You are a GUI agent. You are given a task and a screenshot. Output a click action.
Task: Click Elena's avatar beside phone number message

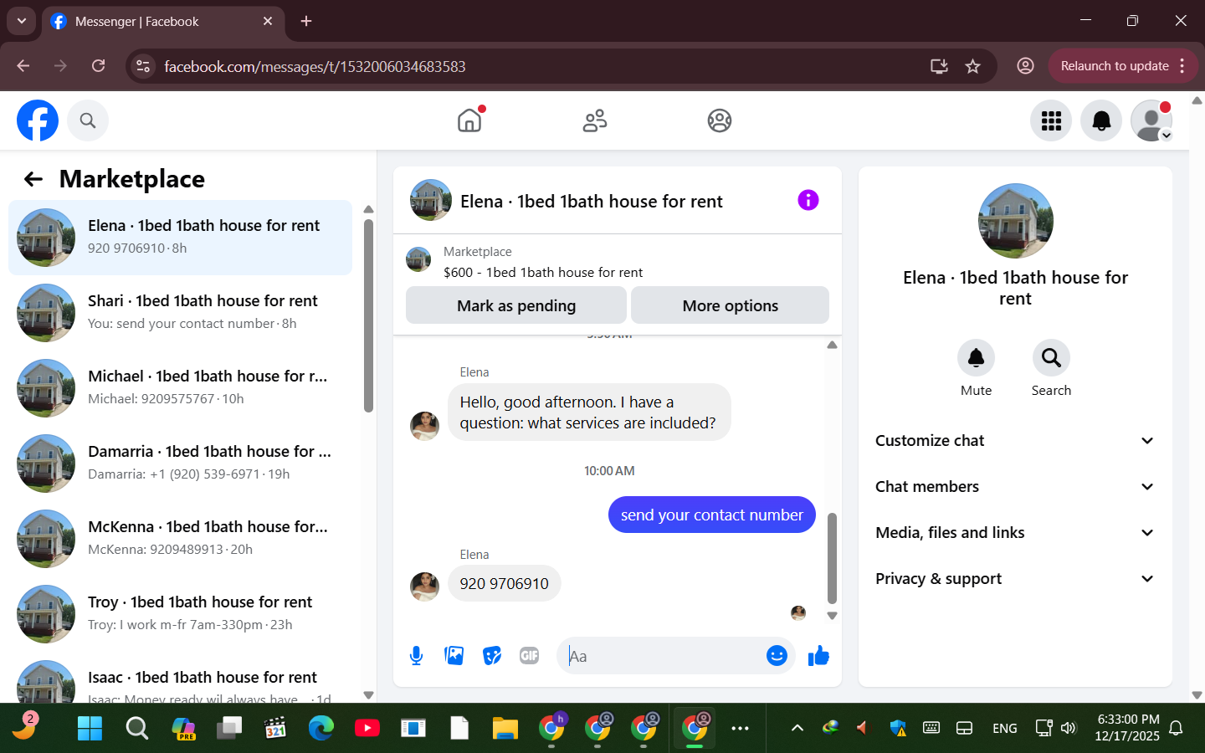(x=424, y=587)
